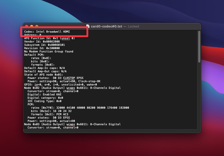The height and width of the screenshot is (156, 224).
Task: Click the line 'Subsystem Id: 0x80860101'
Action: [44, 45]
